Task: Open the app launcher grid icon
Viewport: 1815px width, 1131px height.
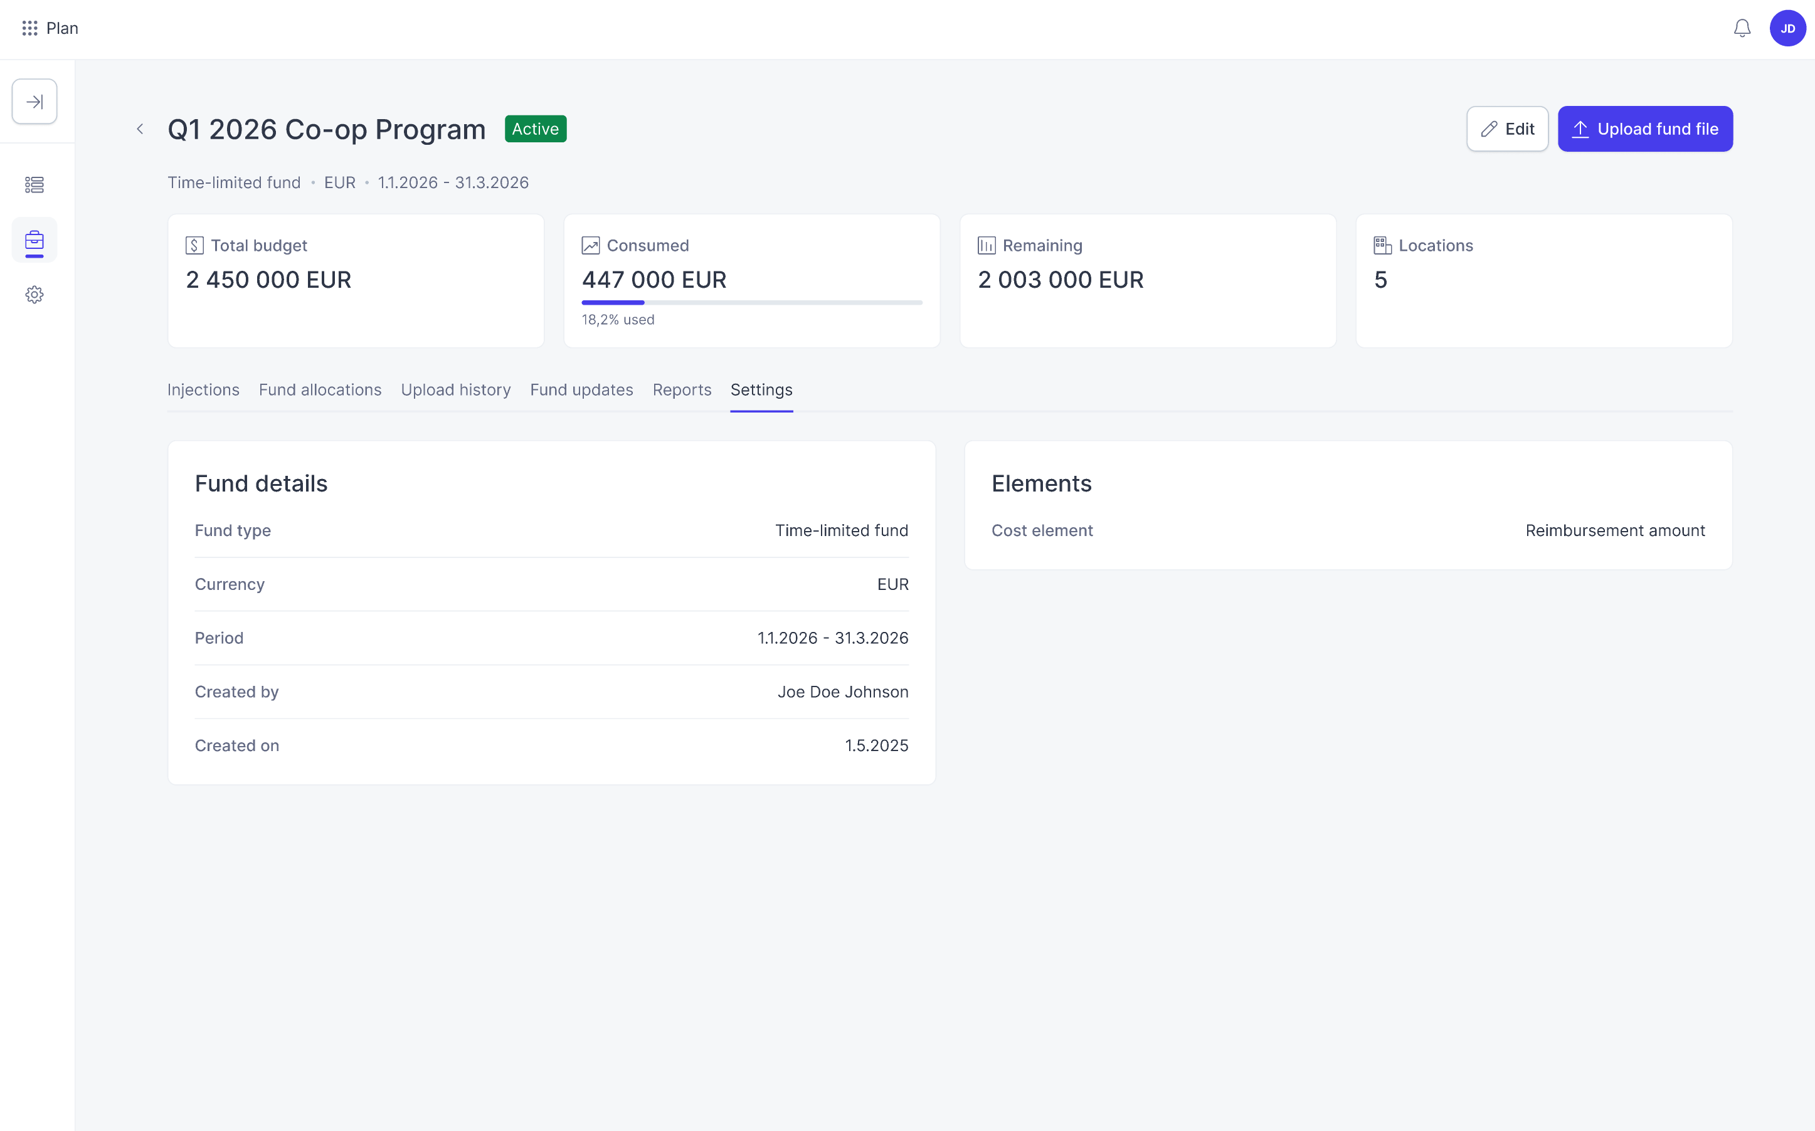Action: (29, 28)
